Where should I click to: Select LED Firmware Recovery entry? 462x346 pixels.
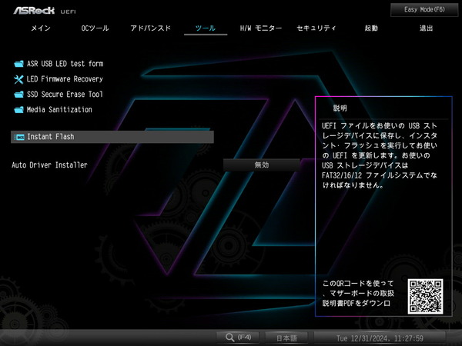pyautogui.click(x=65, y=79)
